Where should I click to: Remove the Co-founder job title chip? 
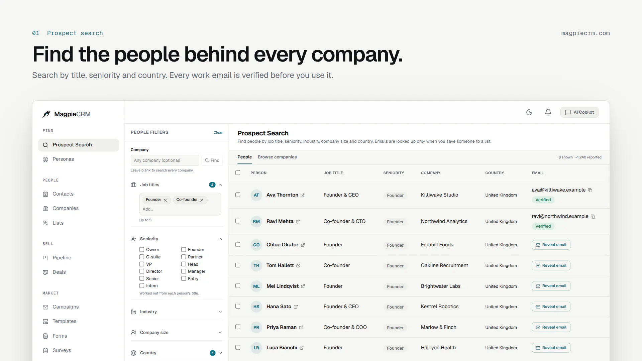coord(202,200)
